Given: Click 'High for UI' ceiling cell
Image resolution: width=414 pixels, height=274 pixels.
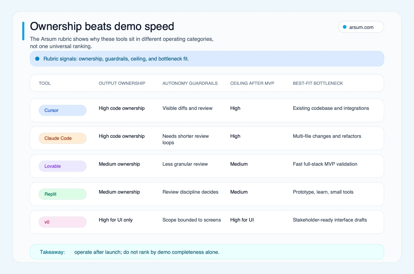Looking at the screenshot, I should click(242, 220).
